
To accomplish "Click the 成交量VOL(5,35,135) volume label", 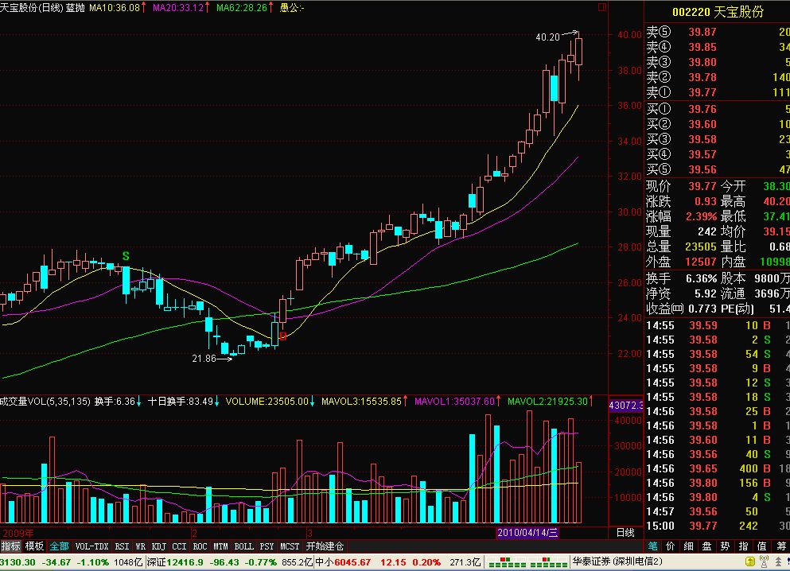I will (x=45, y=402).
